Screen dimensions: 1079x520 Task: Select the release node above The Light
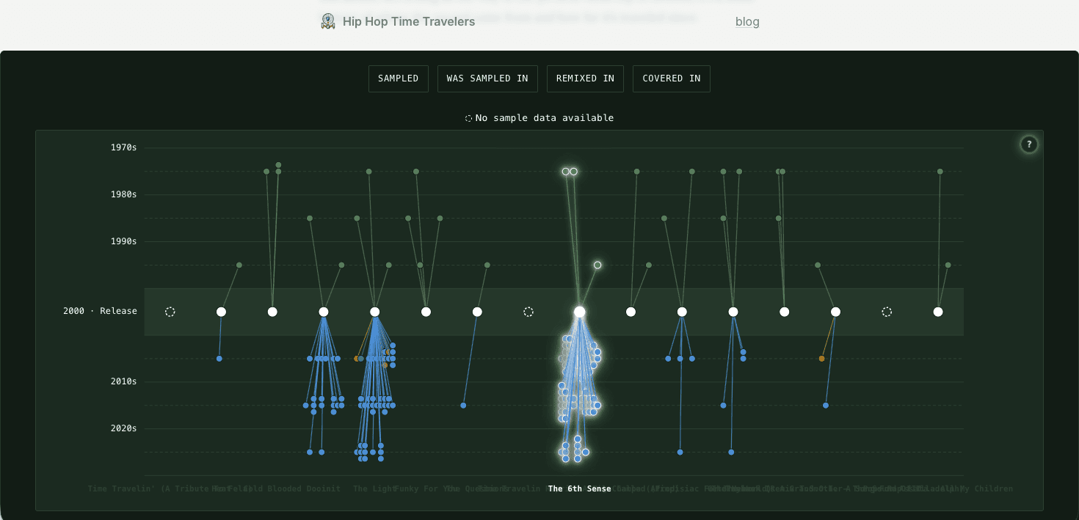(x=375, y=312)
